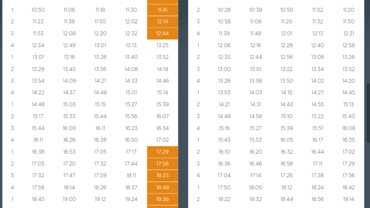Image resolution: width=370 pixels, height=208 pixels.
Task: Click the highlighted 17:56 time
Action: tap(163, 164)
